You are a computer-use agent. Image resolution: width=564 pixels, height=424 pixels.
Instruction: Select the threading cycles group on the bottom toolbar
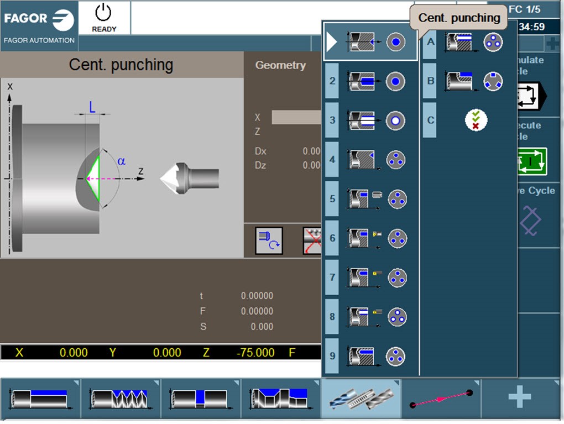click(x=120, y=399)
